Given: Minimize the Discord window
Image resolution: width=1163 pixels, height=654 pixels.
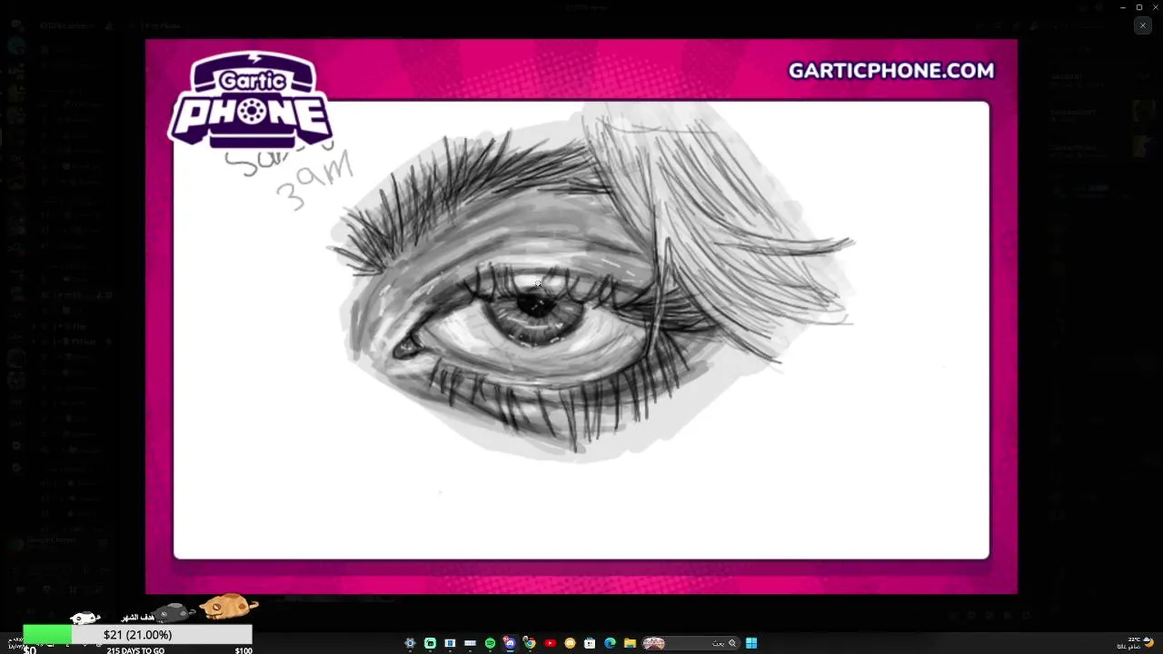Looking at the screenshot, I should [1124, 7].
